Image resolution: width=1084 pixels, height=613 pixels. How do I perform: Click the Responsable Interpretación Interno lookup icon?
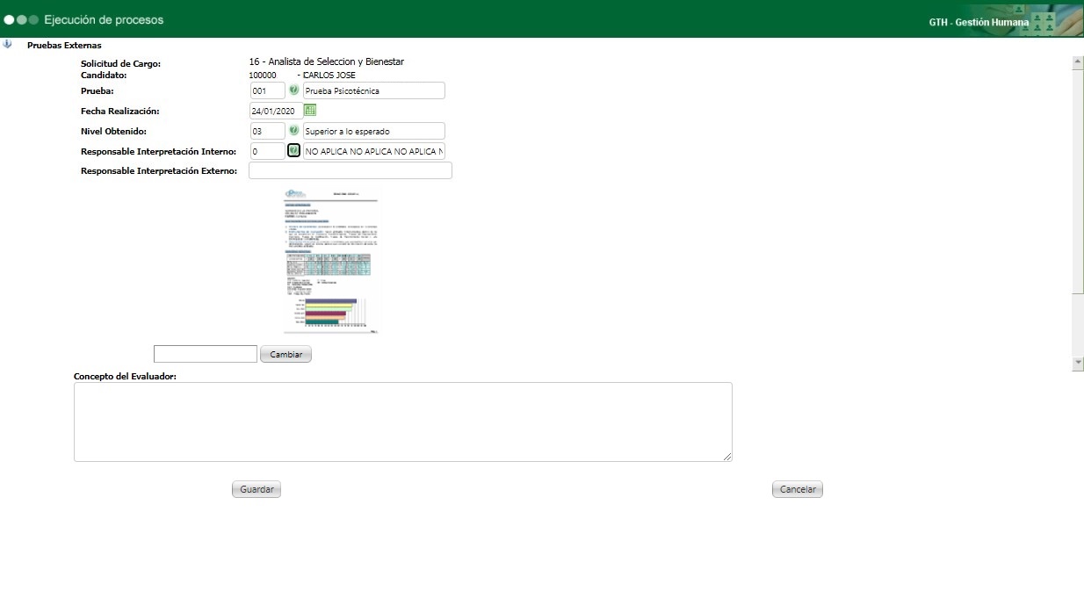point(294,150)
